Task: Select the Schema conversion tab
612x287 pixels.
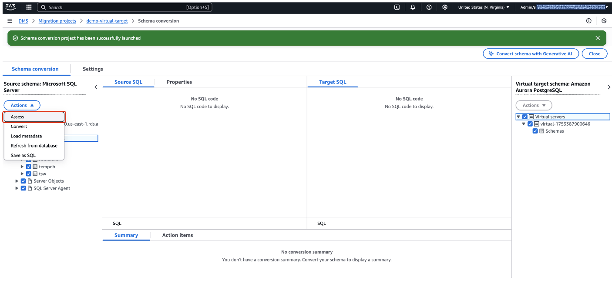Action: pos(35,69)
